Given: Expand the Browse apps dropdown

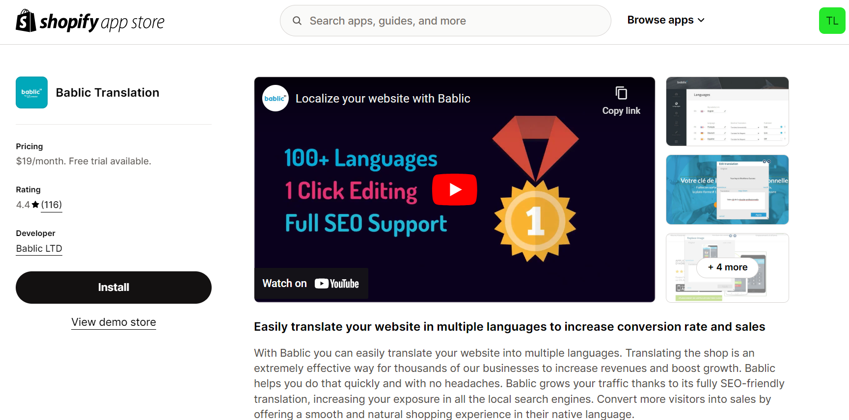Looking at the screenshot, I should point(666,20).
